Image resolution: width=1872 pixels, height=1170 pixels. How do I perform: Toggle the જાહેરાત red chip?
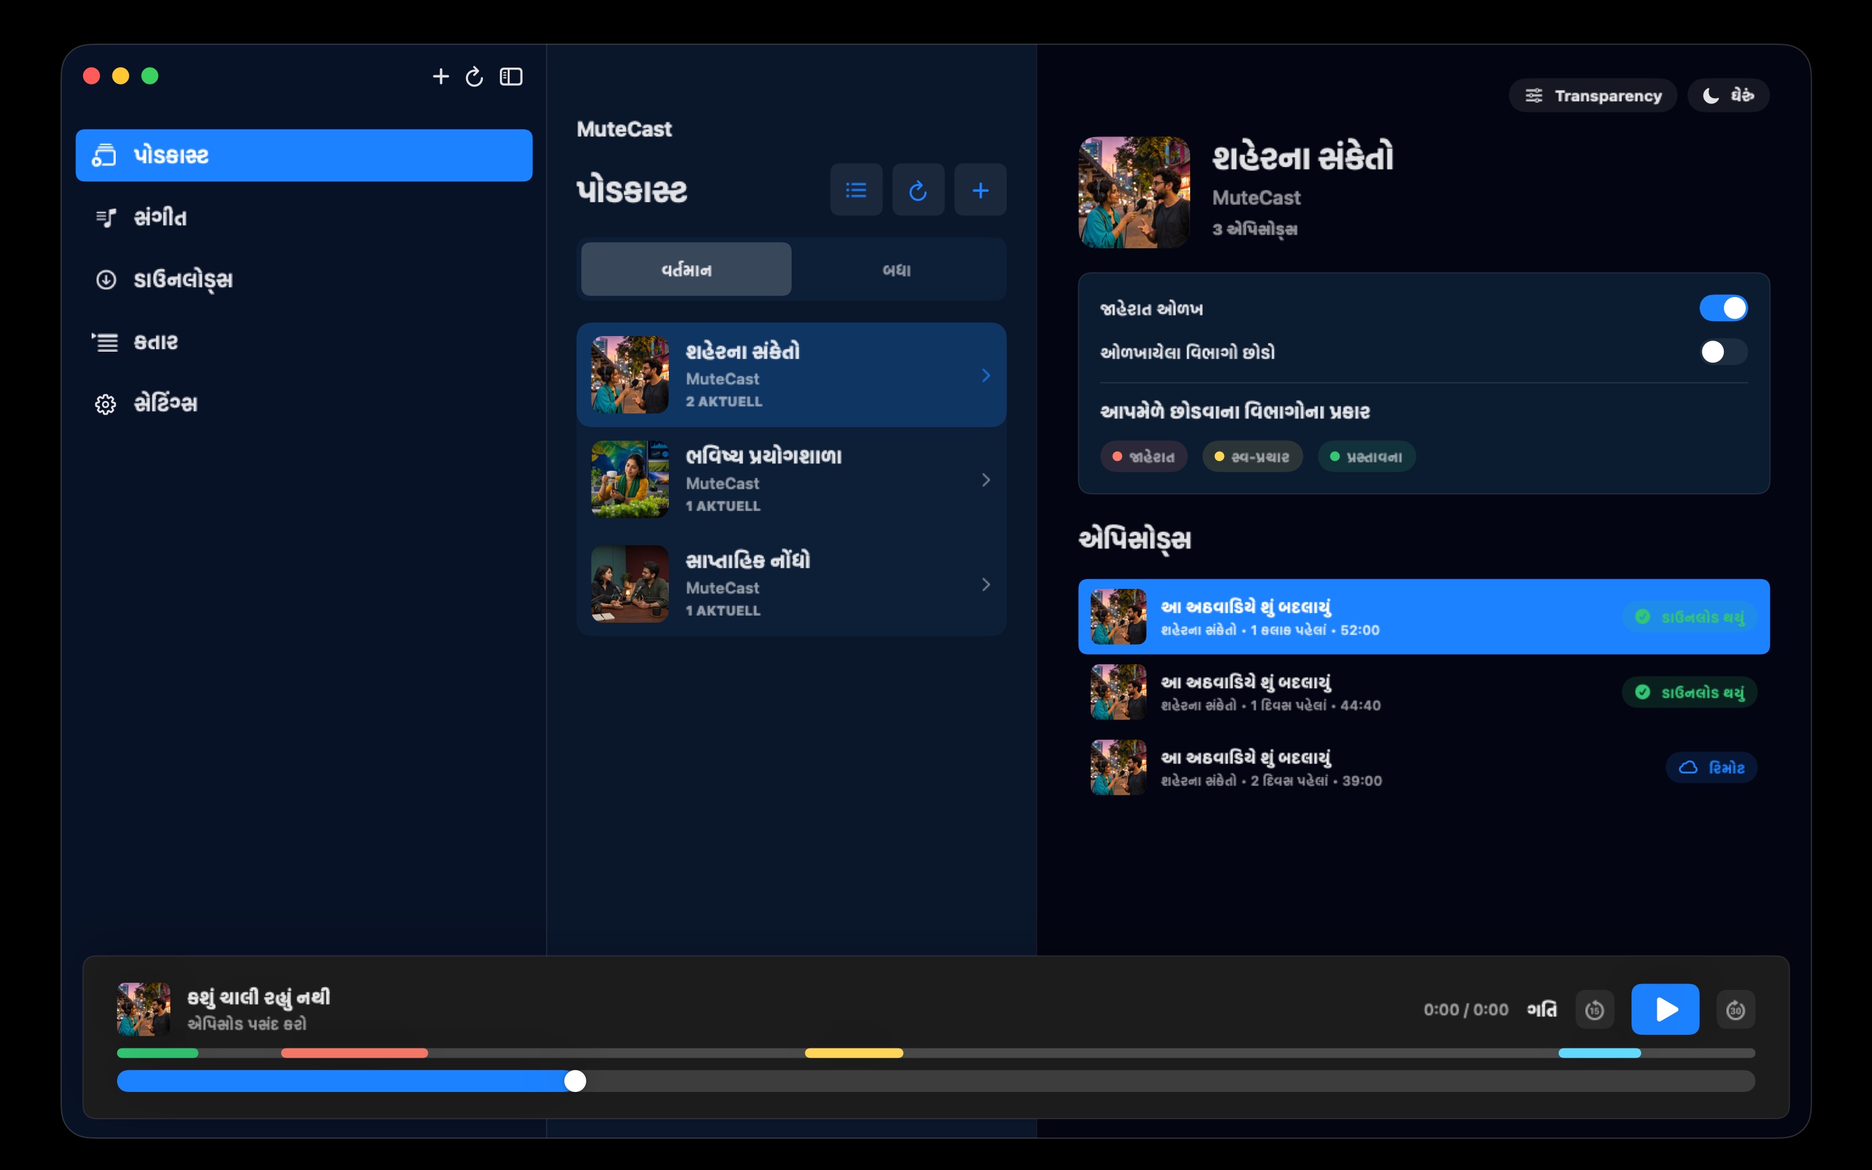[1143, 456]
